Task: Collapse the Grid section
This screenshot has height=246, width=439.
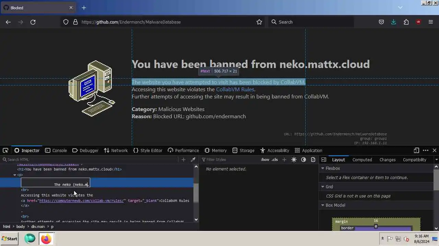Action: [x=322, y=187]
